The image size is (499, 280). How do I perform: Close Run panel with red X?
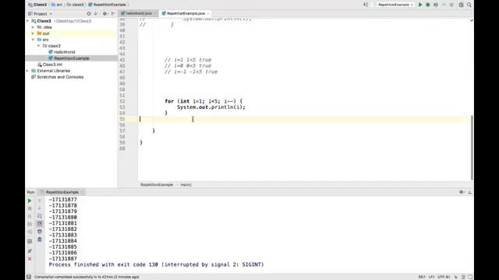30,259
